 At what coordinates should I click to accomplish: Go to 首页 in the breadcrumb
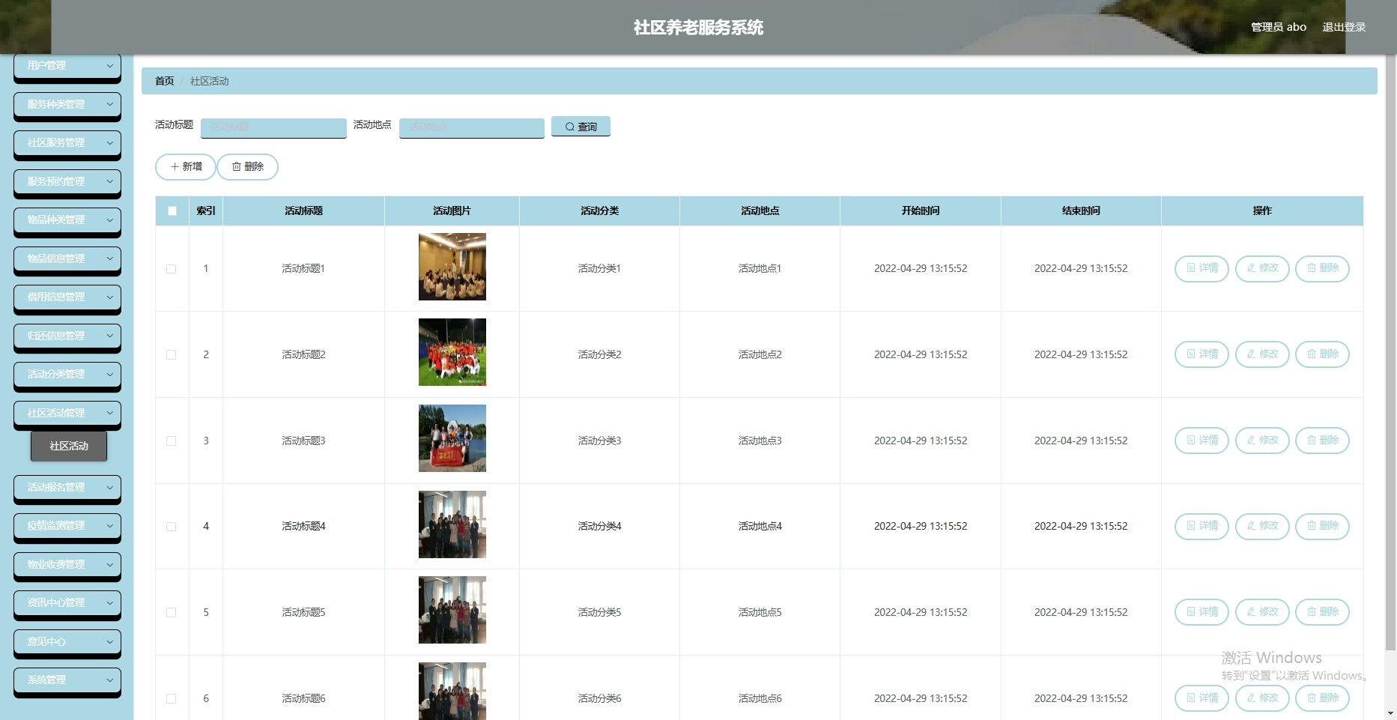(x=164, y=81)
